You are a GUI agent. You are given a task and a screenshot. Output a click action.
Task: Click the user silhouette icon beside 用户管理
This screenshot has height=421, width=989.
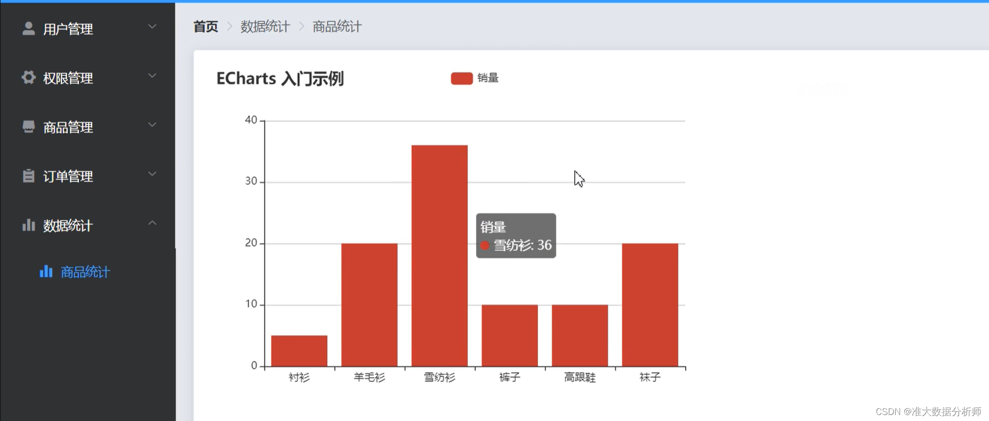pyautogui.click(x=28, y=28)
